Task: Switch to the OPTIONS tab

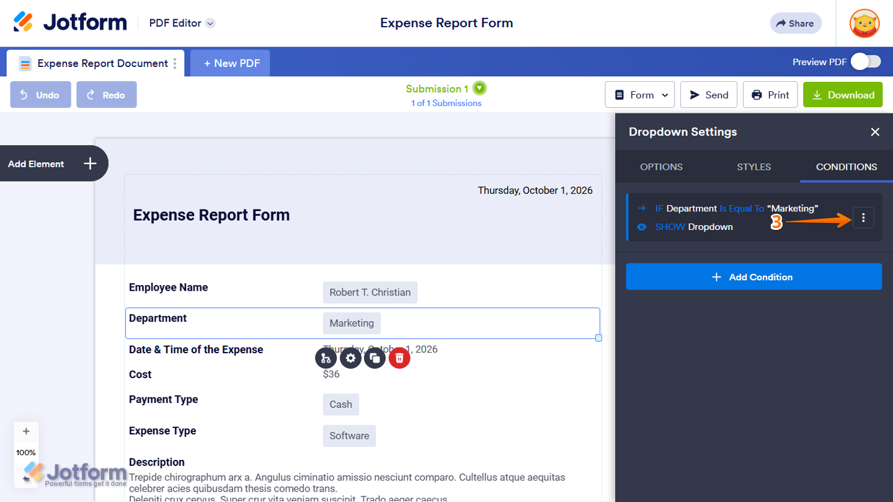Action: (661, 167)
